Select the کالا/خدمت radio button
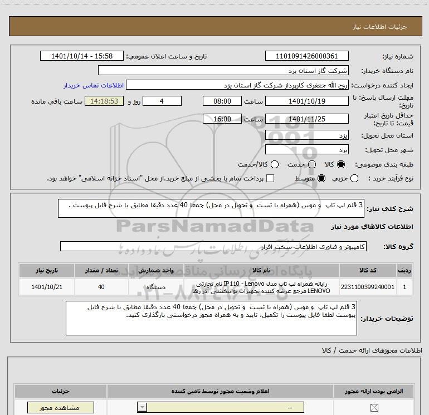Viewport: 429px width, 415px height. click(x=275, y=164)
